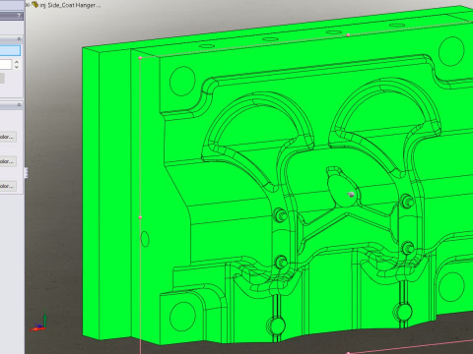Click the numeric value field
Image resolution: width=473 pixels, height=354 pixels.
tap(6, 64)
